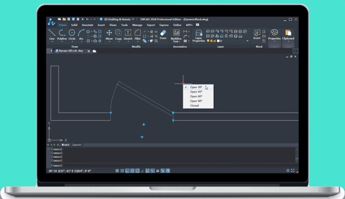The image size is (345, 199).
Task: Switch to the Layout1 tab
Action: tap(77, 145)
